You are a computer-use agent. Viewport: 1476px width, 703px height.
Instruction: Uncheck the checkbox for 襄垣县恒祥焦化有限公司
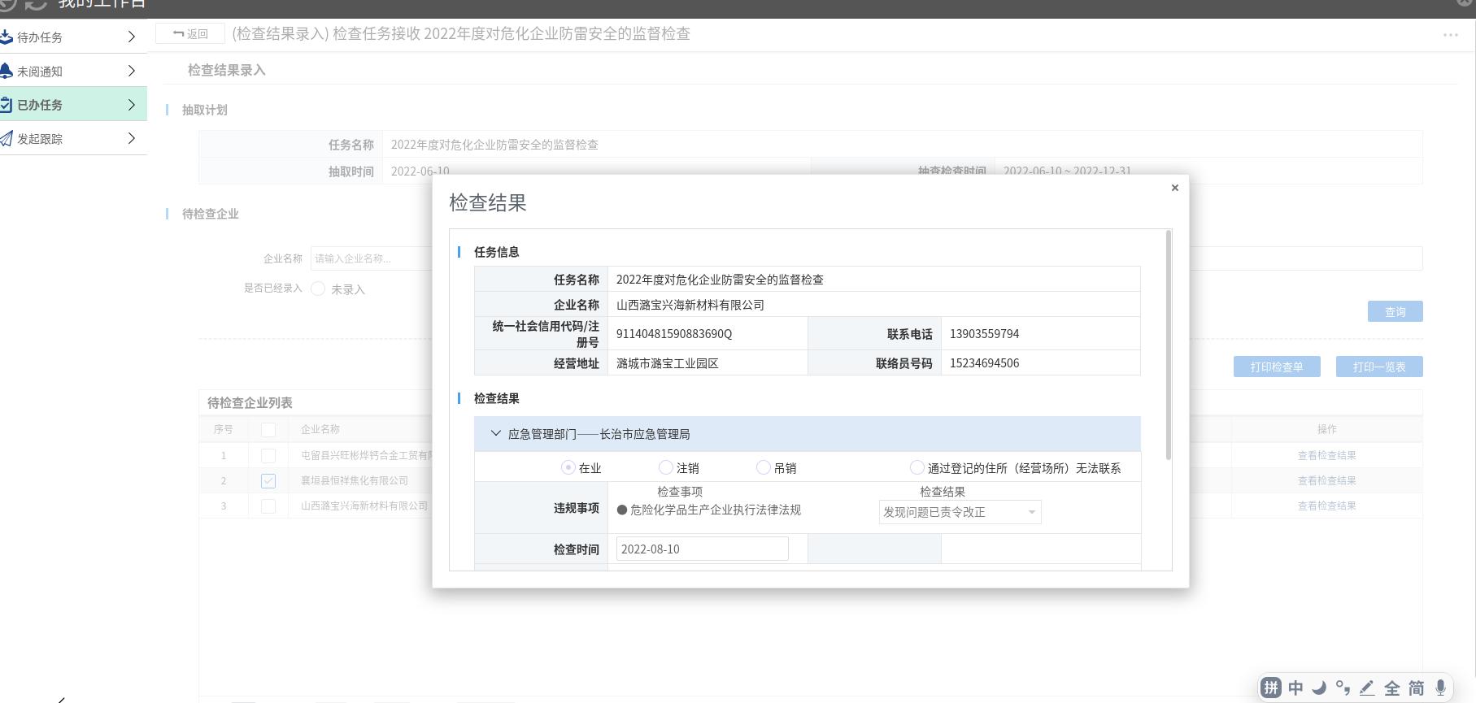click(268, 481)
